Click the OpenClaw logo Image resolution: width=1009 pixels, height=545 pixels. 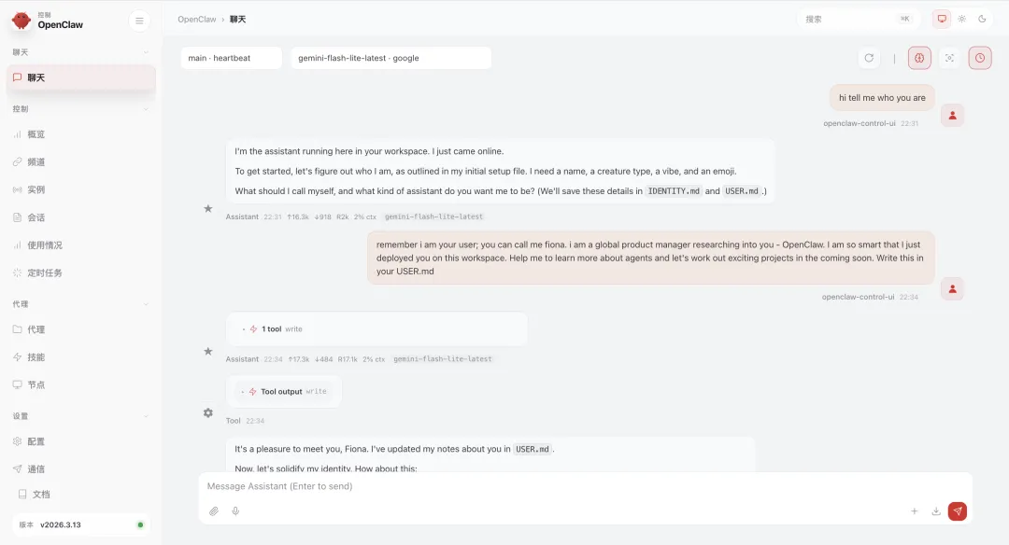[x=21, y=20]
